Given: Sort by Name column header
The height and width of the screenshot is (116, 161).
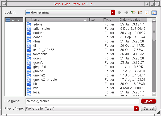Looking at the screenshot, I should (x=57, y=20).
